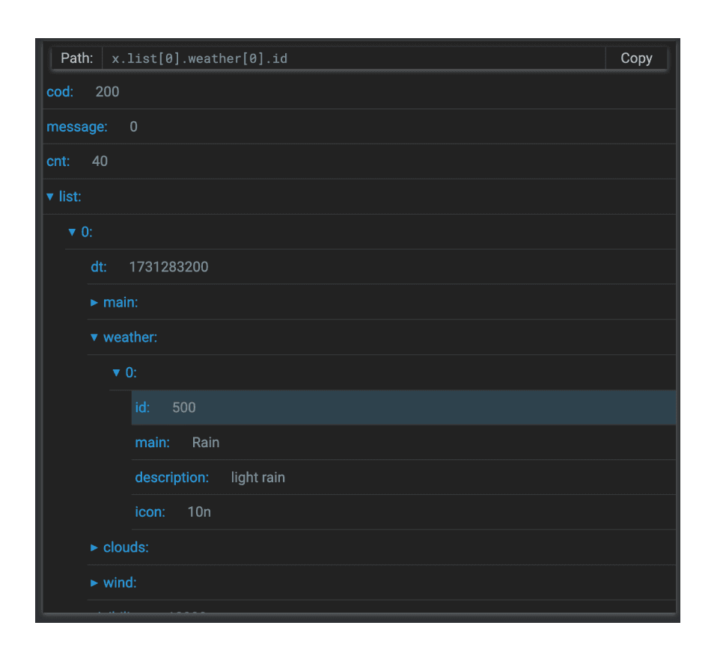Select the cod key row
723x658 pixels.
coord(60,92)
